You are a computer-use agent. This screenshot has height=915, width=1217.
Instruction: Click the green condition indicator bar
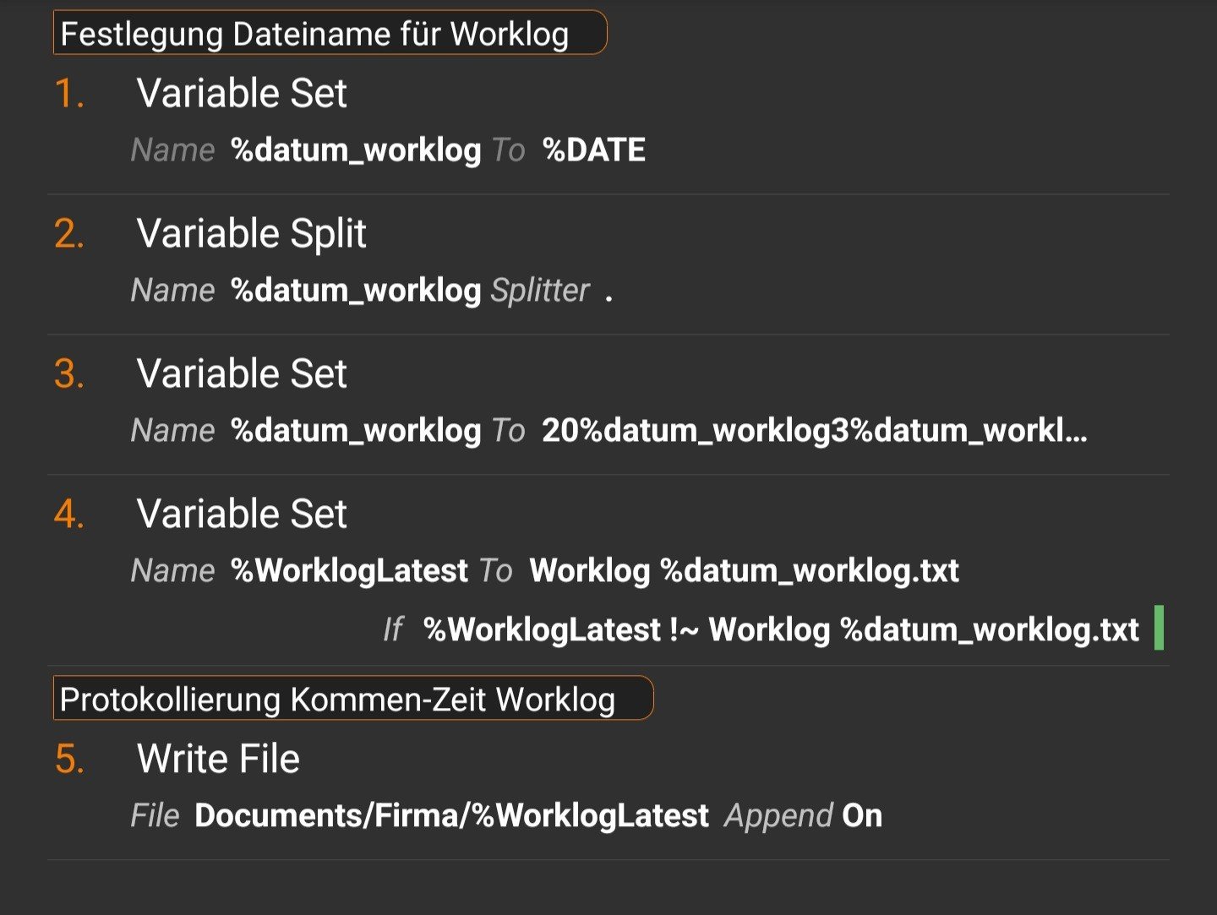(1159, 628)
